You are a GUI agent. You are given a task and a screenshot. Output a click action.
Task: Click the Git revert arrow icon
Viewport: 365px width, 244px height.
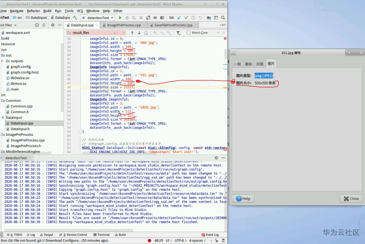click(201, 18)
